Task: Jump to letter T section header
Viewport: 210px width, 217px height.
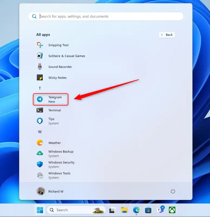Action: [x=40, y=88]
